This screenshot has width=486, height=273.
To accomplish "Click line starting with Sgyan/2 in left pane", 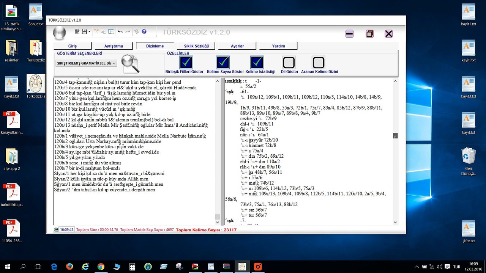I will pyautogui.click(x=105, y=190).
